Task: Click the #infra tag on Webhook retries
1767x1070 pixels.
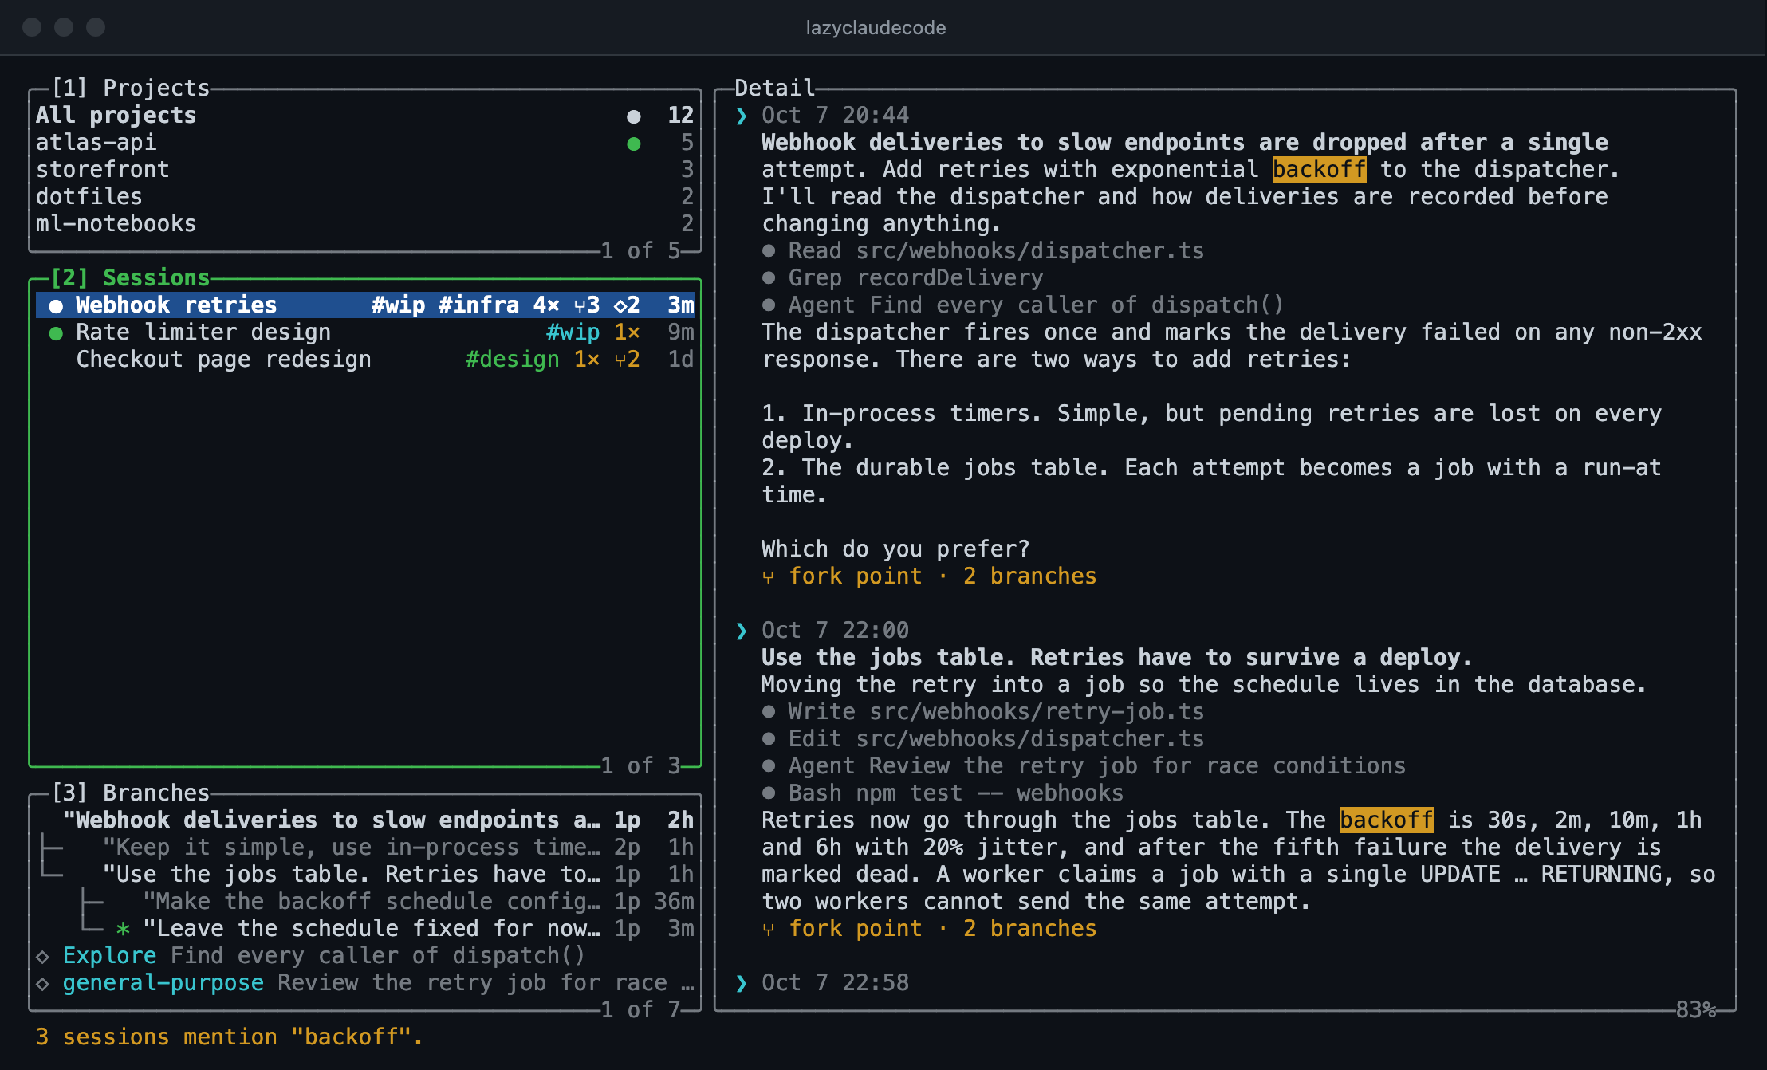Action: pos(478,305)
